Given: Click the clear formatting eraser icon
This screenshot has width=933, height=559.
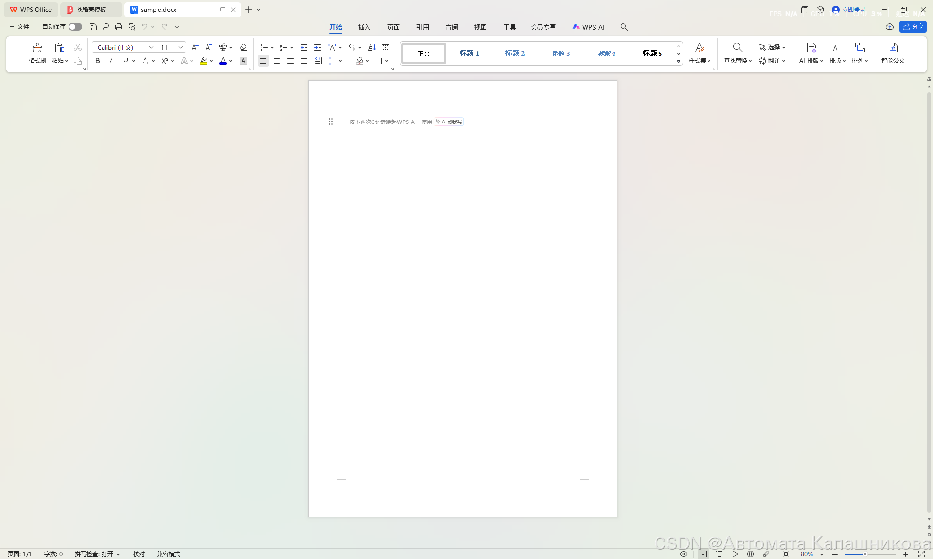Looking at the screenshot, I should [x=243, y=47].
